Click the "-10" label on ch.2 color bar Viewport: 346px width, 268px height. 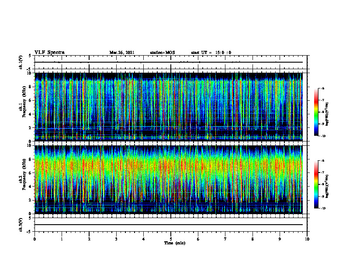[x=323, y=208]
